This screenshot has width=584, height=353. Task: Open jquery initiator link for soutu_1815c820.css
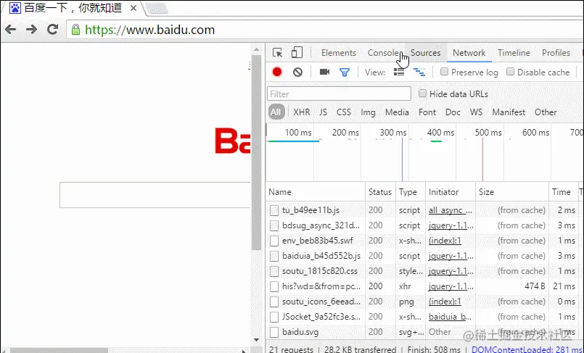[451, 271]
